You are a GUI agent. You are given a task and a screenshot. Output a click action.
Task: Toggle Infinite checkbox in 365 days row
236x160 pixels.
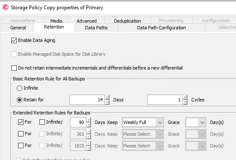pyautogui.click(x=42, y=134)
